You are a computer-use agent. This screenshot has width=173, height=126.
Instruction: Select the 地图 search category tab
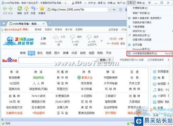[x=92, y=53]
